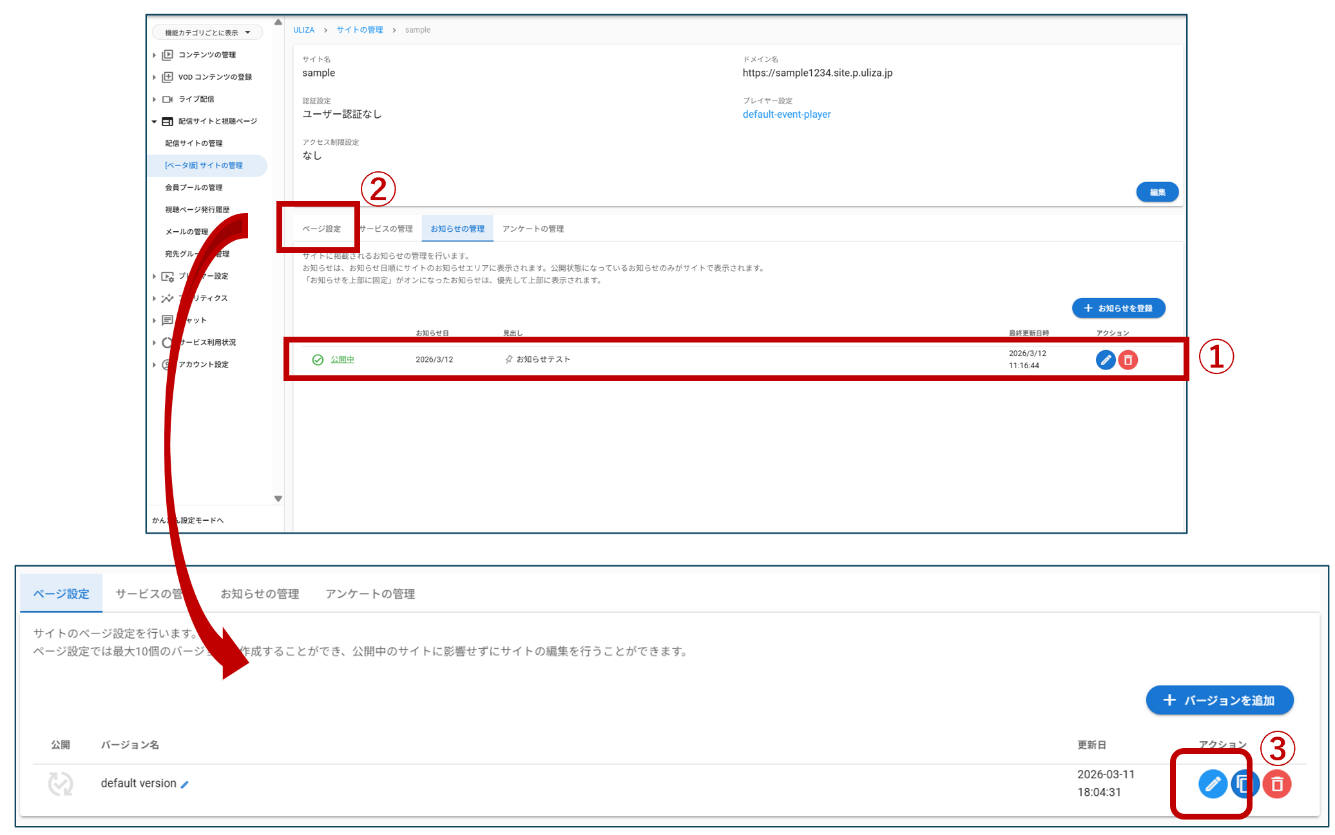
Task: Click the green 公開中 status link
Action: pyautogui.click(x=342, y=359)
